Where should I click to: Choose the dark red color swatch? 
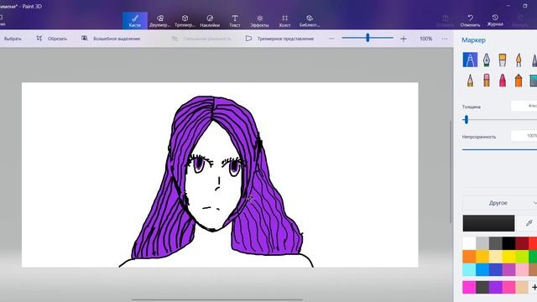coord(522,243)
